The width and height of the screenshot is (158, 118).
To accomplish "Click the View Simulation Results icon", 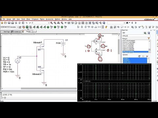I will coord(31,27).
